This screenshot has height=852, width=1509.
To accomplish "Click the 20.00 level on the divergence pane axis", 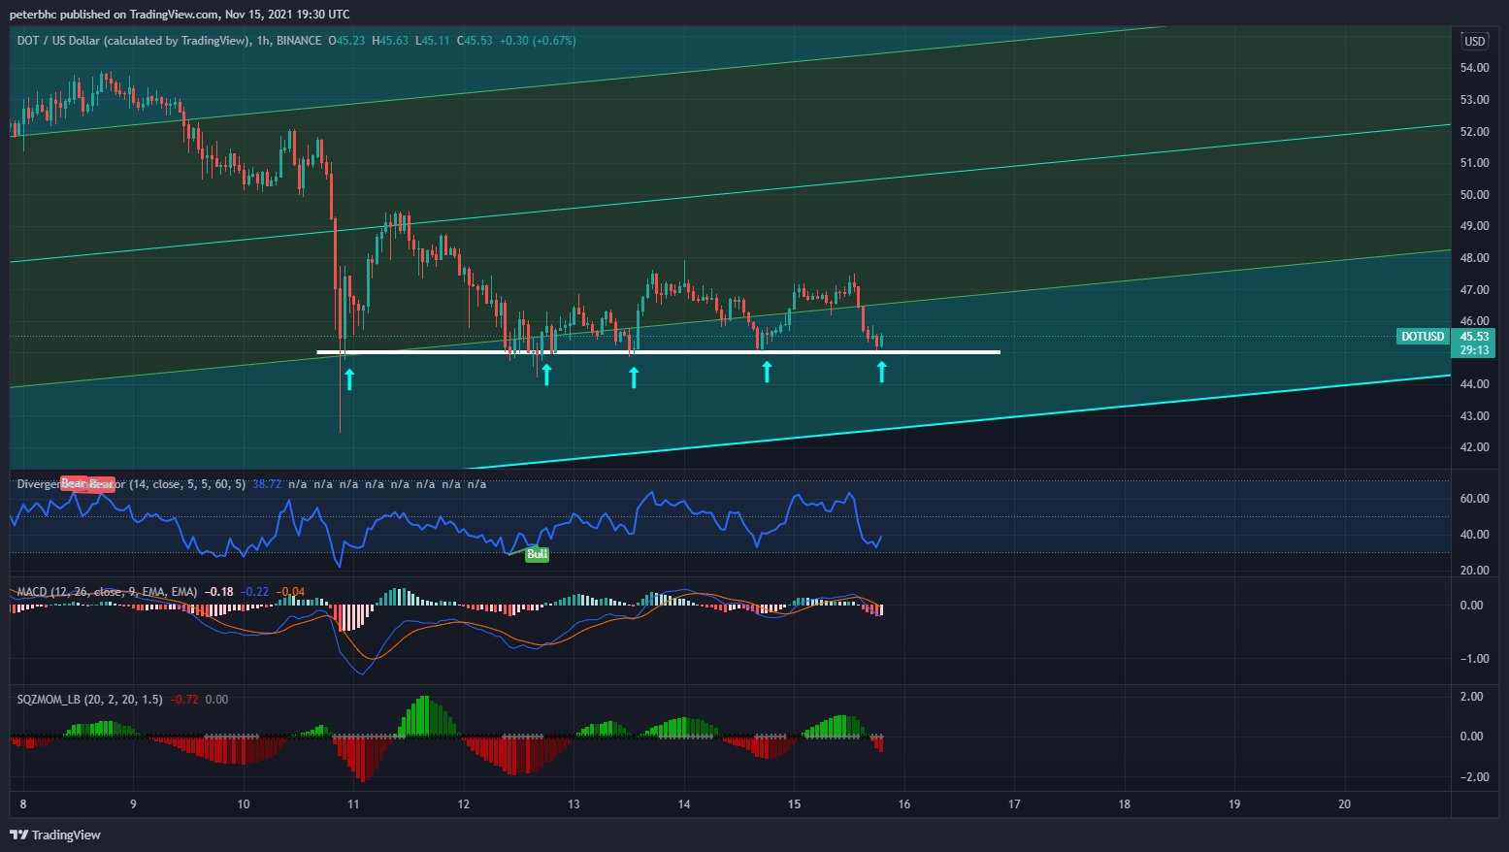I will [1475, 570].
